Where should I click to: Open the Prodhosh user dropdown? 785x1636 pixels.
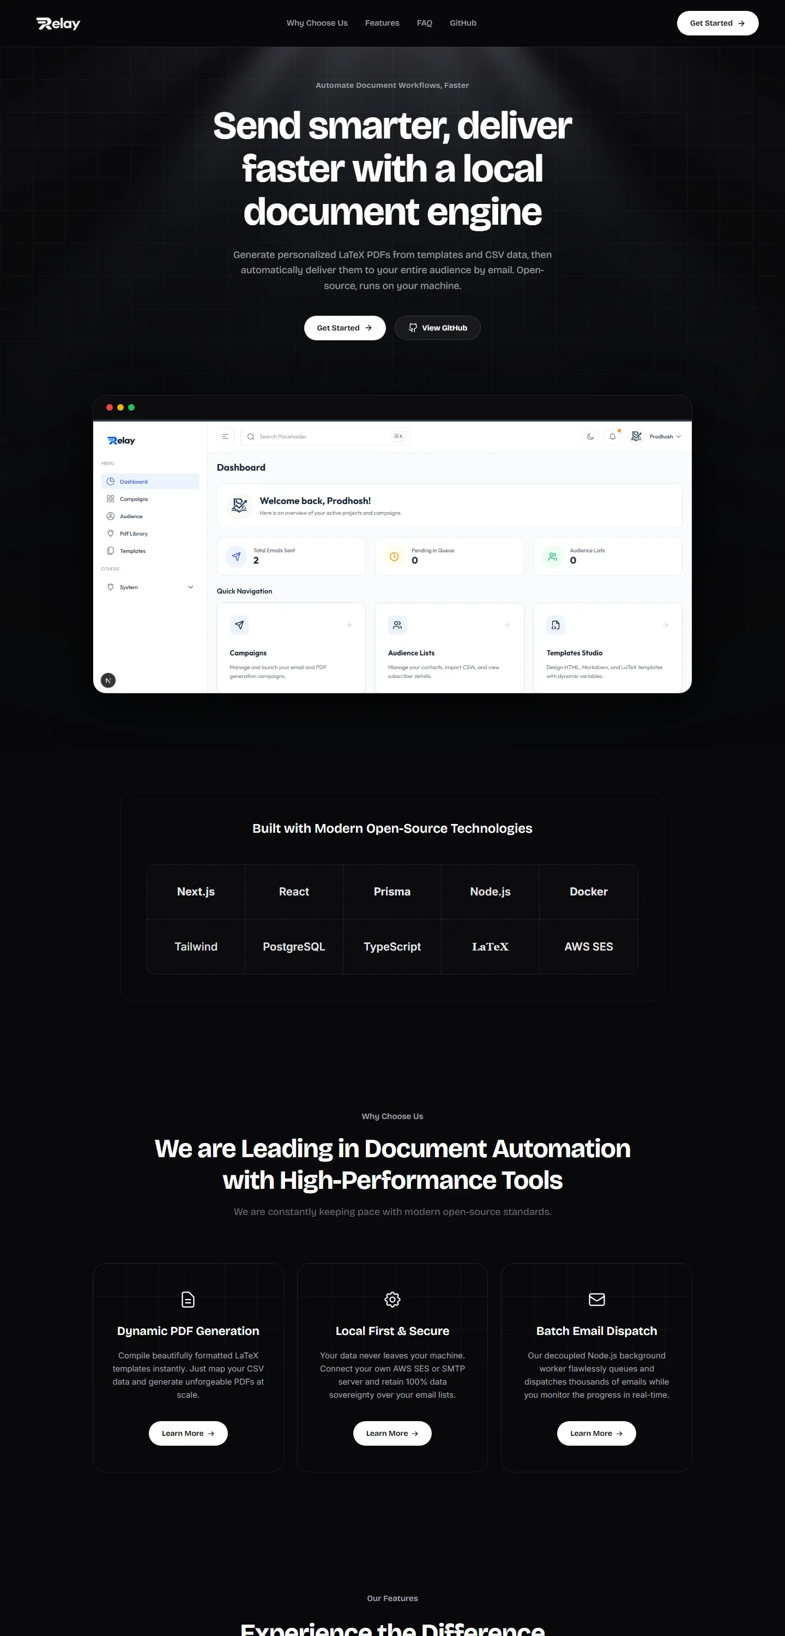click(655, 436)
